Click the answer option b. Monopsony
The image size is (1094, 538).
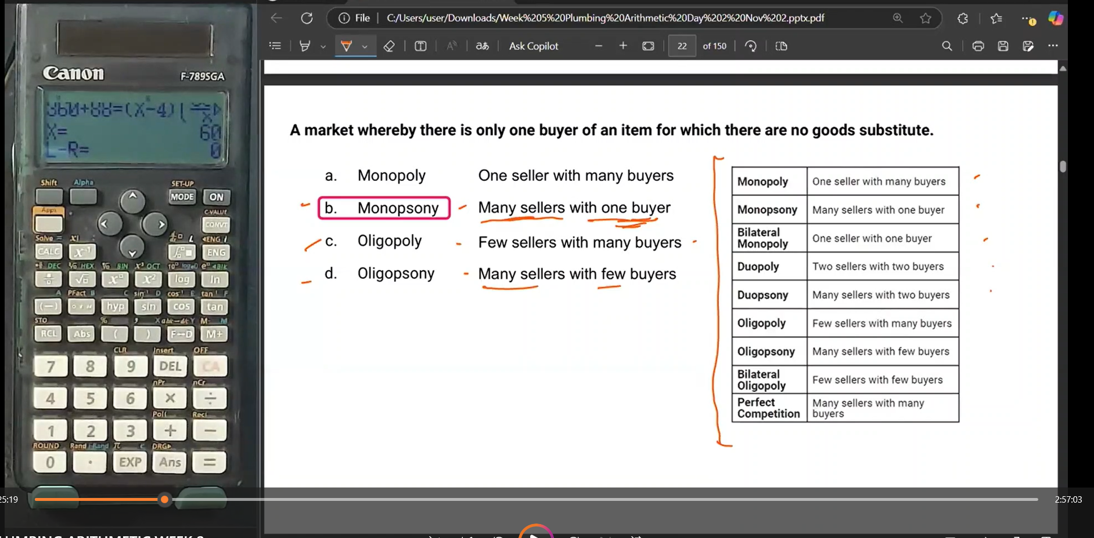[x=384, y=208]
